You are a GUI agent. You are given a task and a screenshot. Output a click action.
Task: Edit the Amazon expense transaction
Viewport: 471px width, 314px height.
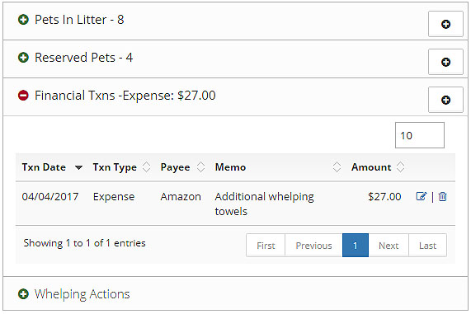click(x=422, y=197)
